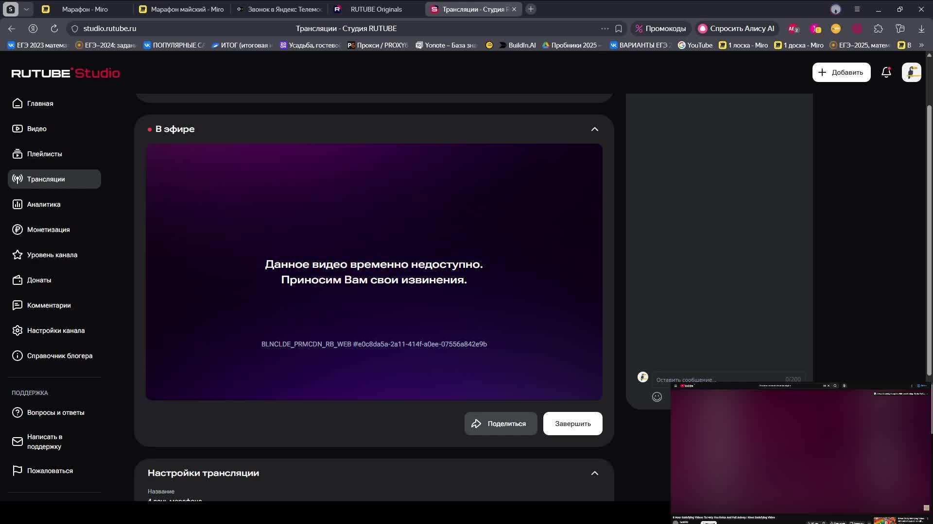The image size is (933, 524).
Task: Bookmark this page icon
Action: [618, 29]
